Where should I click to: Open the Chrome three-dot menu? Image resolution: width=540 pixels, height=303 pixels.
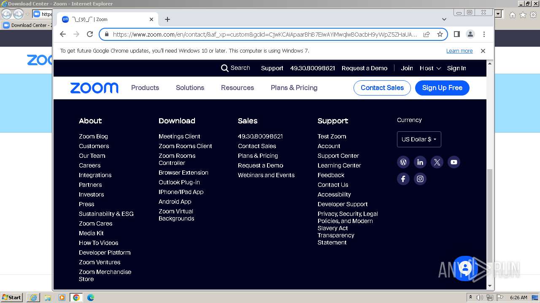tap(484, 34)
